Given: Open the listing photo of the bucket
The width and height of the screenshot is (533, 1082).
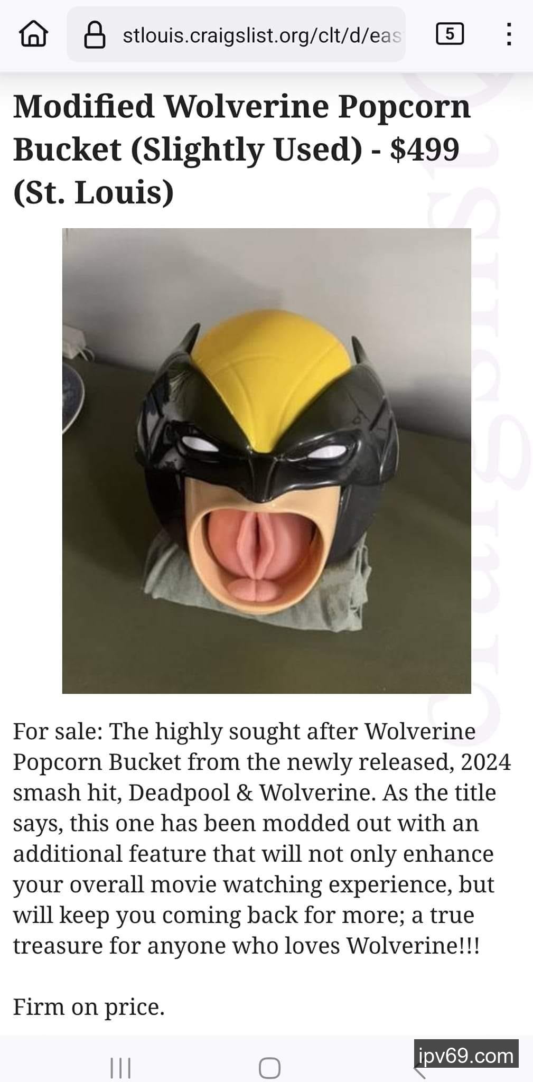Looking at the screenshot, I should (x=267, y=461).
